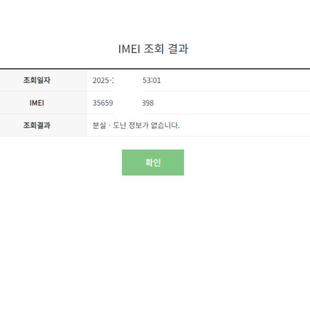This screenshot has height=310, width=310.
Task: Click the IMEI row header cell
Action: [x=37, y=103]
